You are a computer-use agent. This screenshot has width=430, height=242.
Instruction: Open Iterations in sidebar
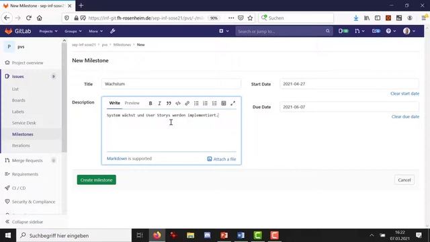pyautogui.click(x=21, y=145)
